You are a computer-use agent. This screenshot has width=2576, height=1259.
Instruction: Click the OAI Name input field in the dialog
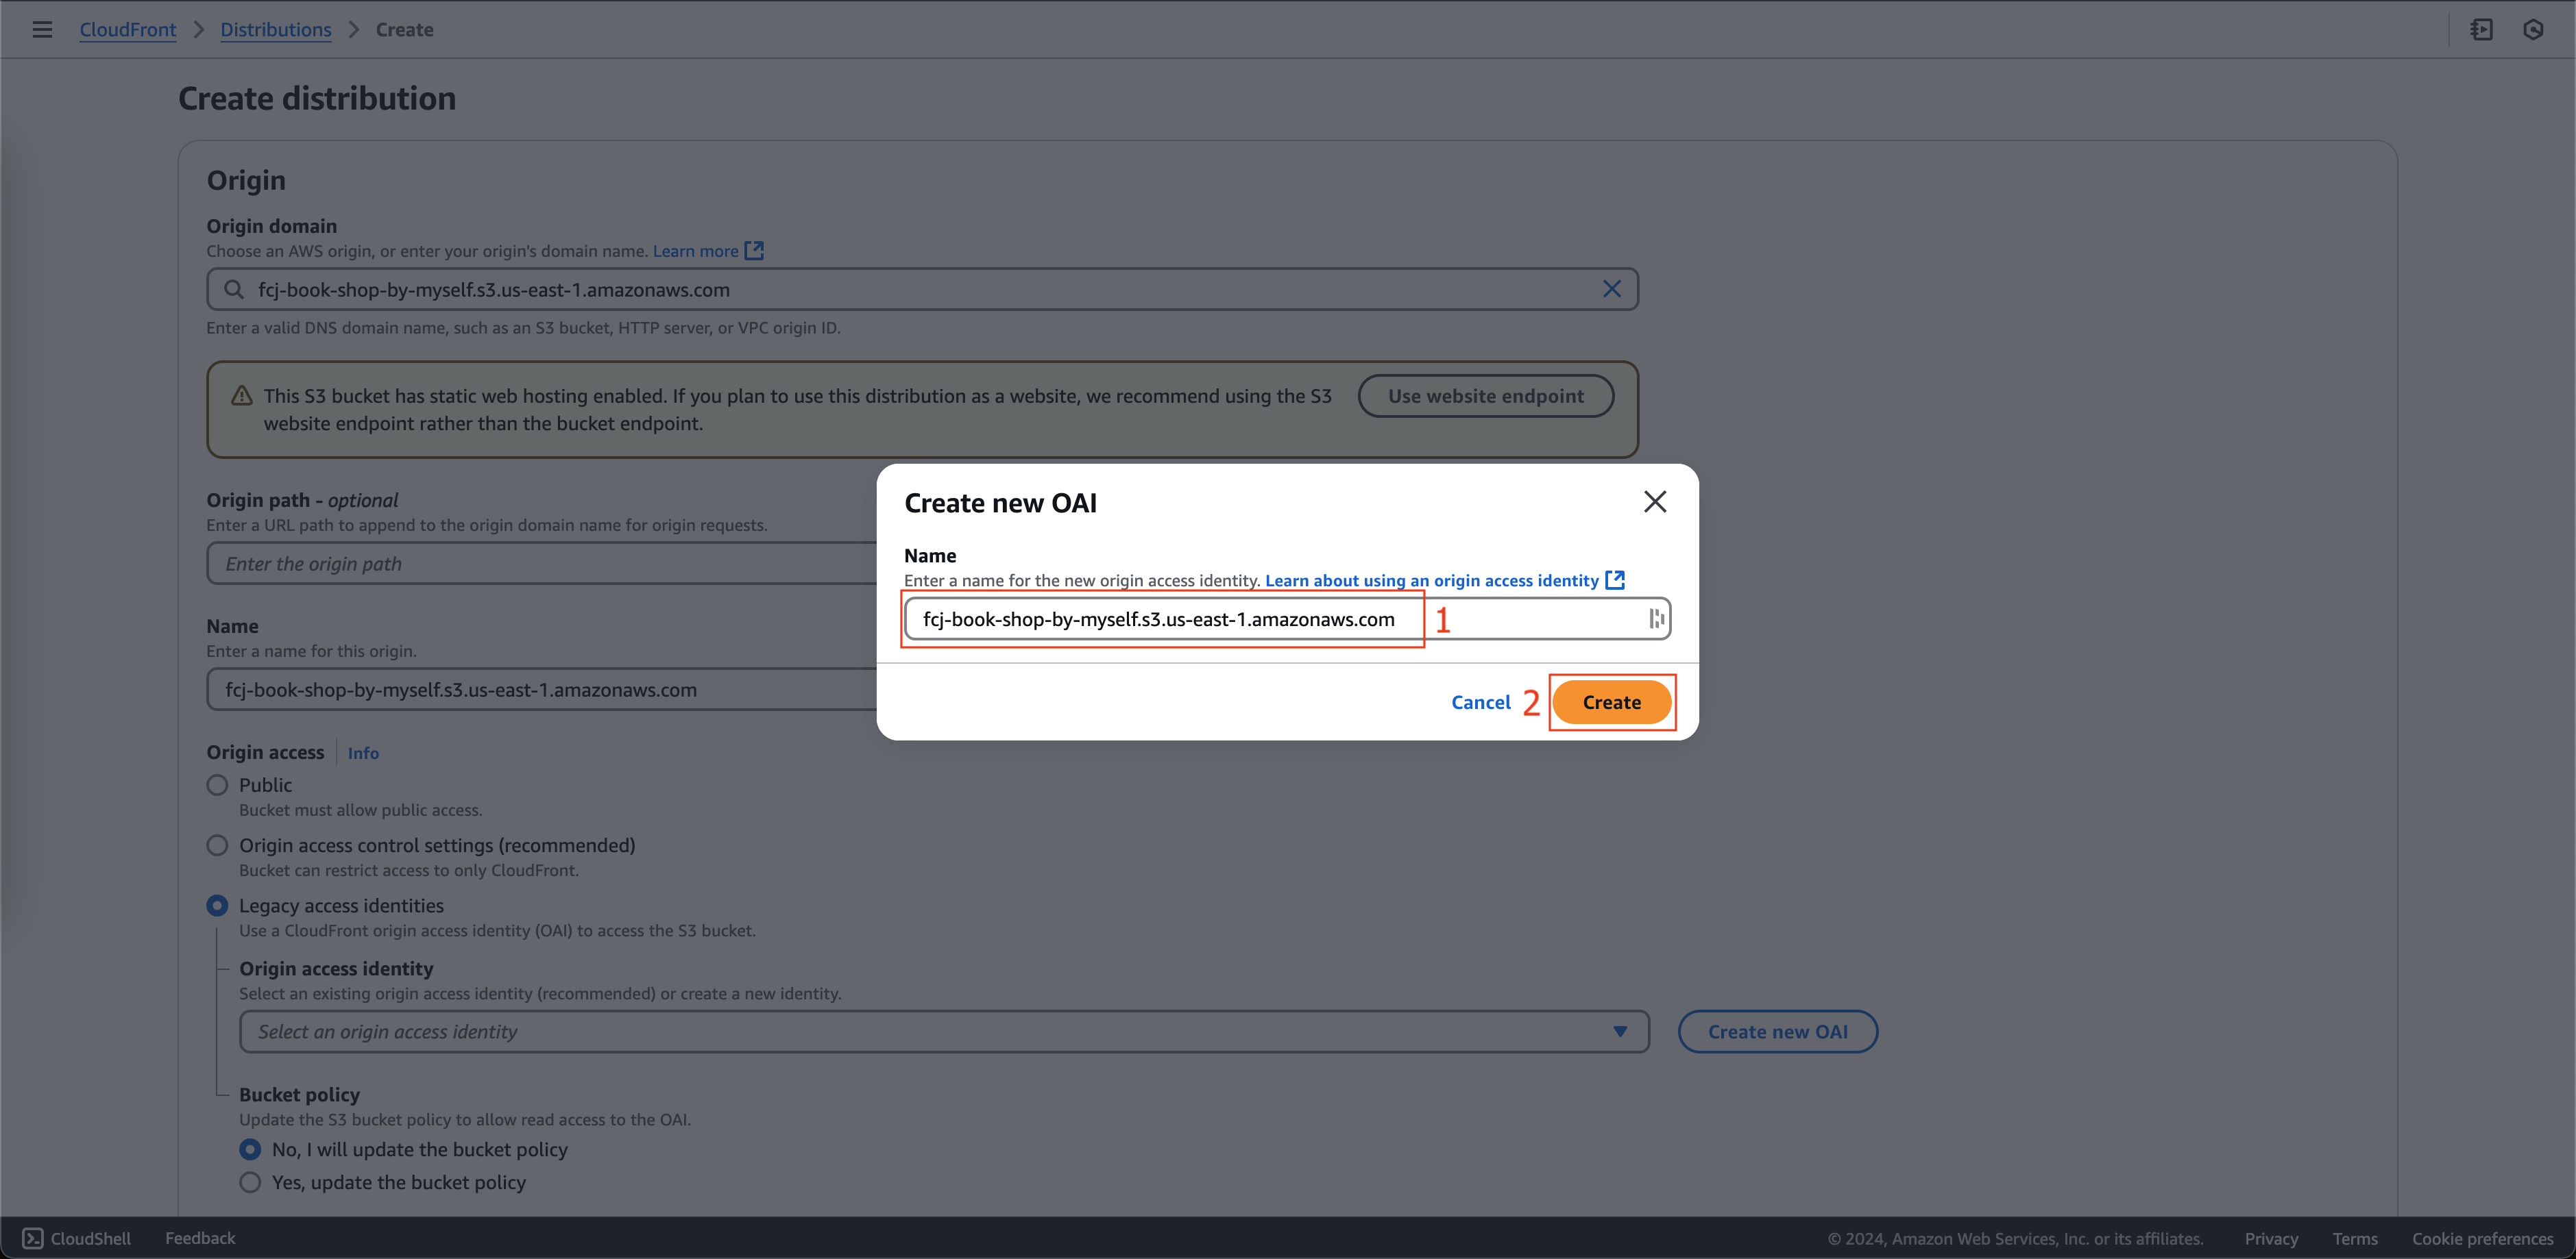(1287, 619)
